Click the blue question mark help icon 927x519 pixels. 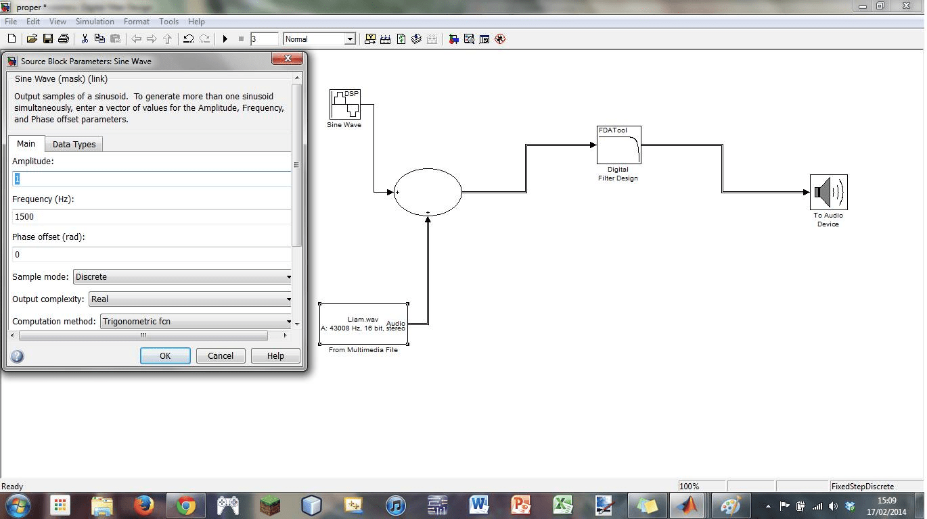18,356
